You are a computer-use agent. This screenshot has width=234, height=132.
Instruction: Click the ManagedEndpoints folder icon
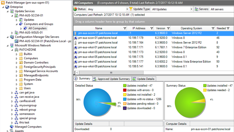point(21,76)
